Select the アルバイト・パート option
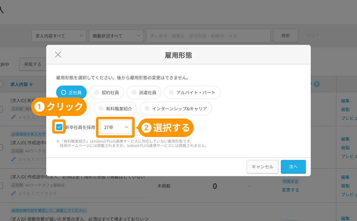Image resolution: width=357 pixels, height=221 pixels. point(192,92)
